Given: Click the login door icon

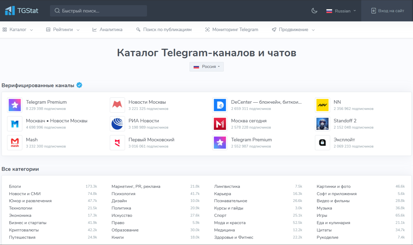Looking at the screenshot, I should click(x=373, y=11).
